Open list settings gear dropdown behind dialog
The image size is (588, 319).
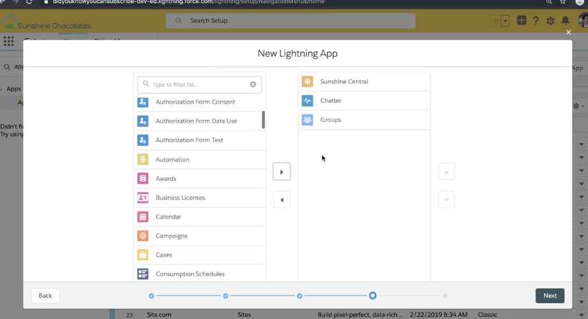tap(578, 106)
